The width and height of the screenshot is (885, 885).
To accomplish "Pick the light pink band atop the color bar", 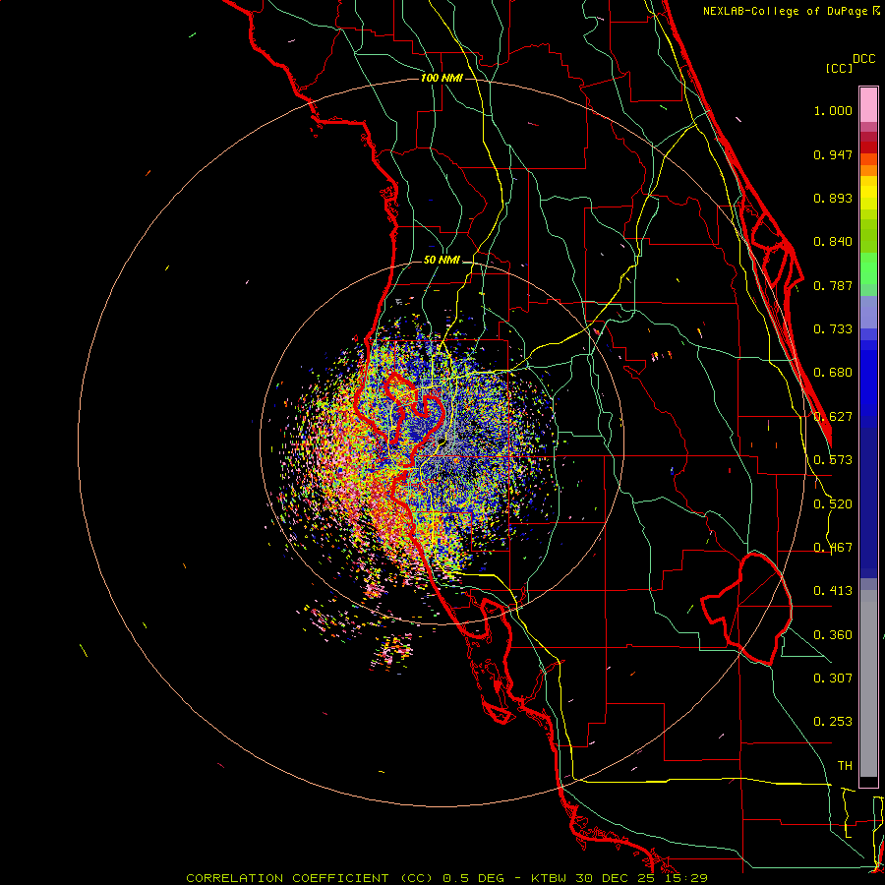I will [x=868, y=105].
